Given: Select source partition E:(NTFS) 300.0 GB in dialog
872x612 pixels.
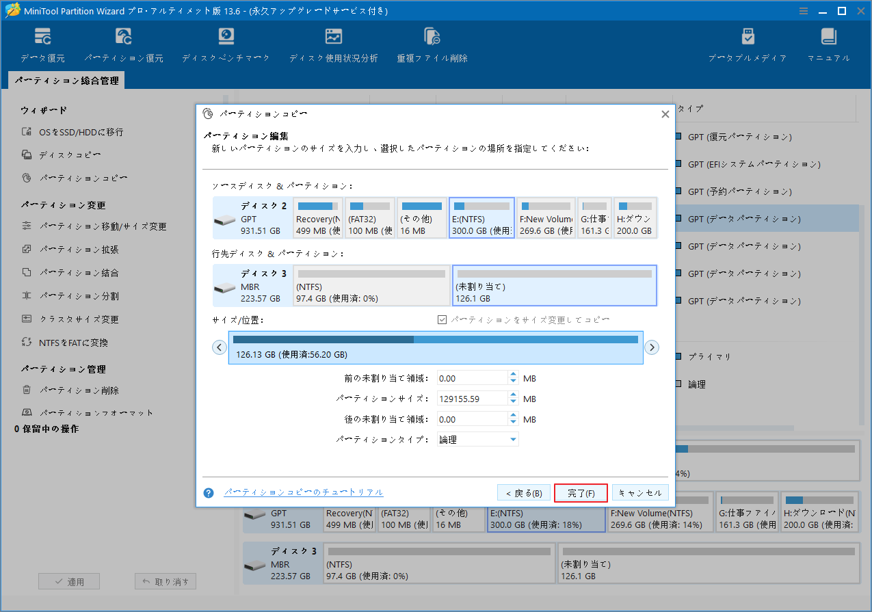Looking at the screenshot, I should 481,217.
